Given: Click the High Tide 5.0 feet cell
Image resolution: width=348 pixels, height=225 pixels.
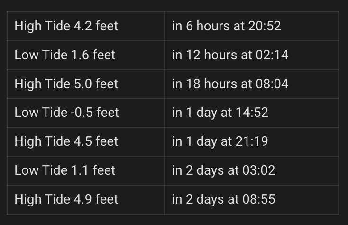Looking at the screenshot, I should (x=66, y=84).
